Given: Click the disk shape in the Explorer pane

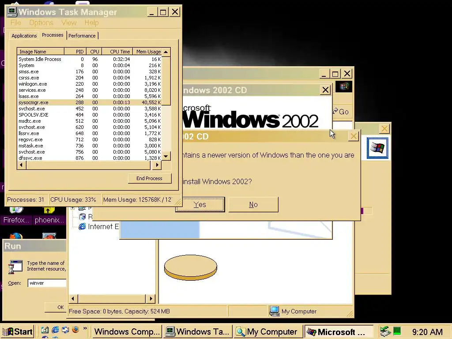Looking at the screenshot, I should (191, 267).
